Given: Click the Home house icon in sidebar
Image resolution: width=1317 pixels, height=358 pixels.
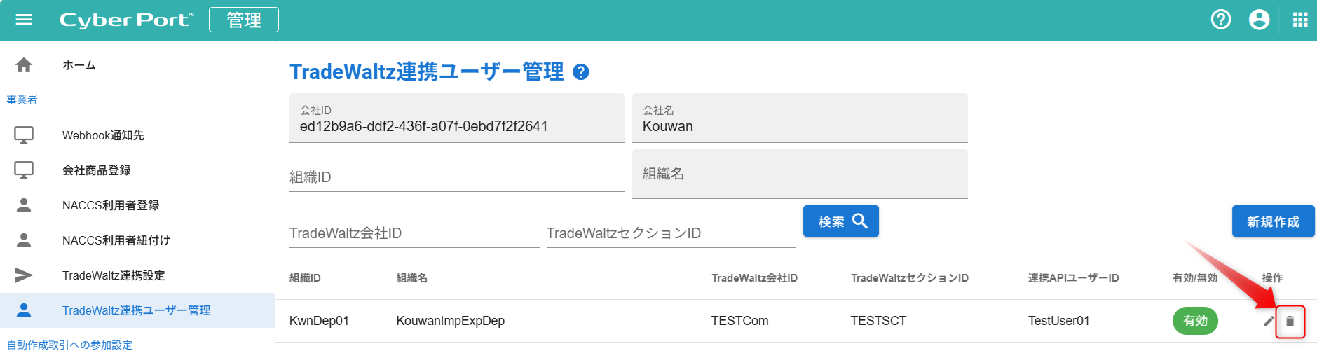Looking at the screenshot, I should point(24,65).
